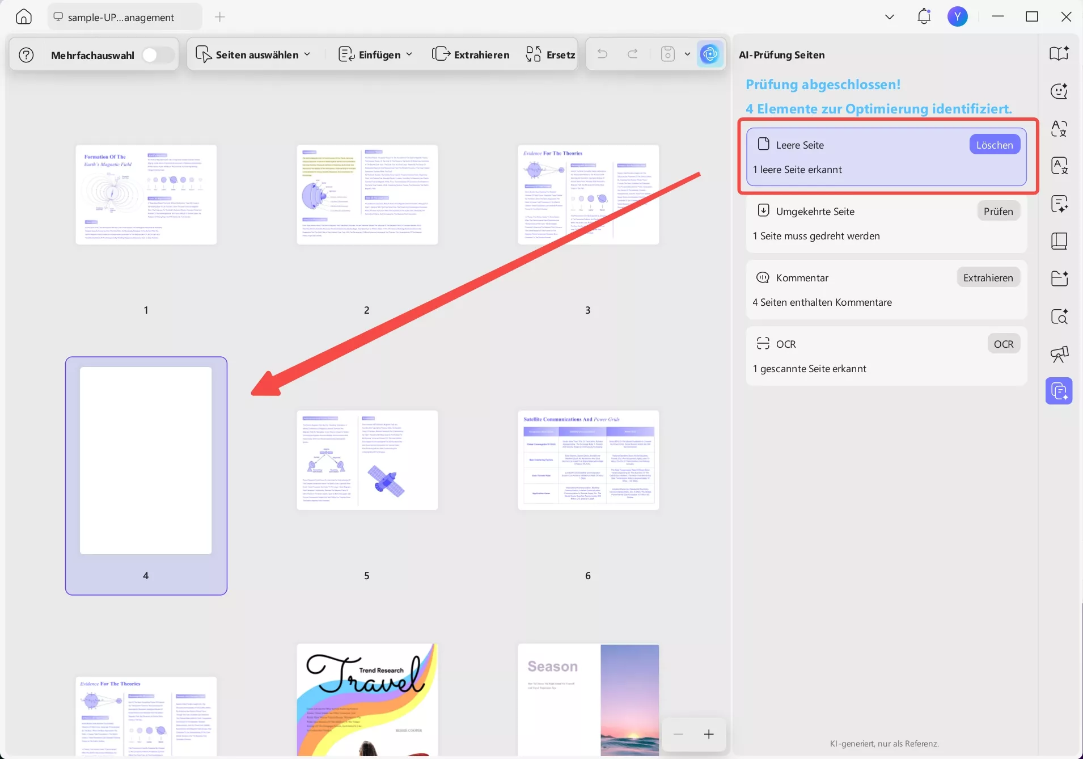Open the AI assistant face sidebar icon
This screenshot has height=759, width=1083.
pos(1059,91)
